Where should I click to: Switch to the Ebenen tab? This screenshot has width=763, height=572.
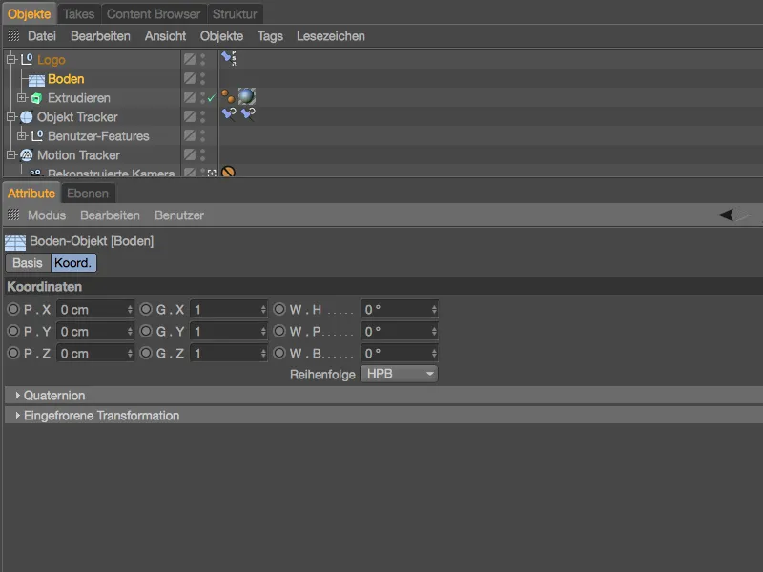(x=88, y=194)
